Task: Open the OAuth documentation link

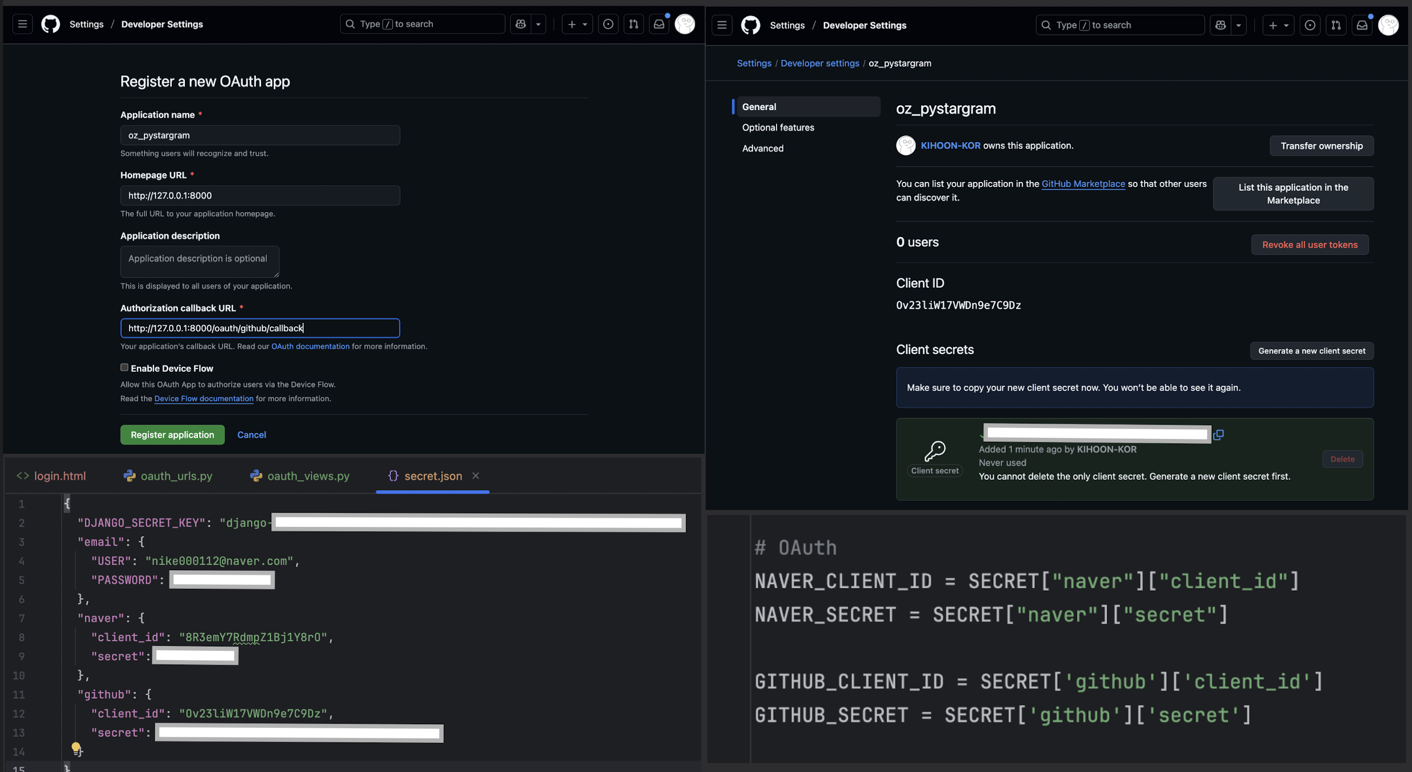Action: pyautogui.click(x=310, y=346)
